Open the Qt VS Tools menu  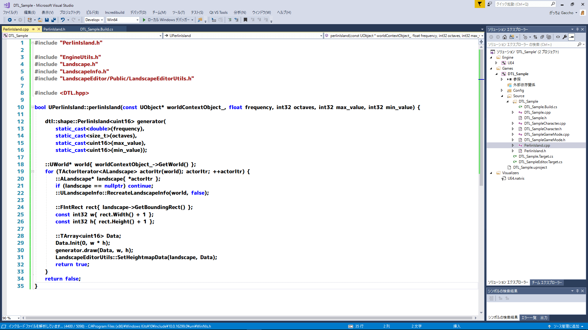(218, 13)
